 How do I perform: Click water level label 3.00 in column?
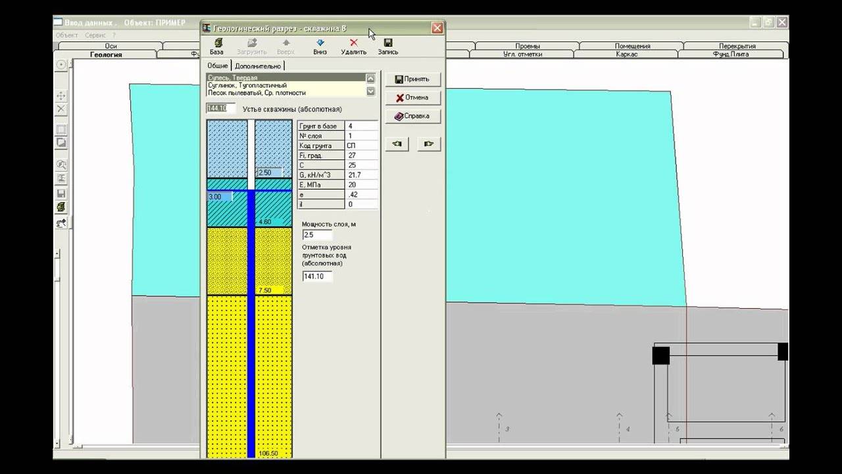click(220, 197)
